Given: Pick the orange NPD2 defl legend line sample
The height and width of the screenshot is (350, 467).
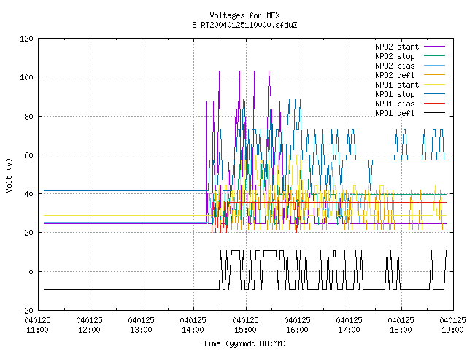Looking at the screenshot, I should pyautogui.click(x=435, y=75).
